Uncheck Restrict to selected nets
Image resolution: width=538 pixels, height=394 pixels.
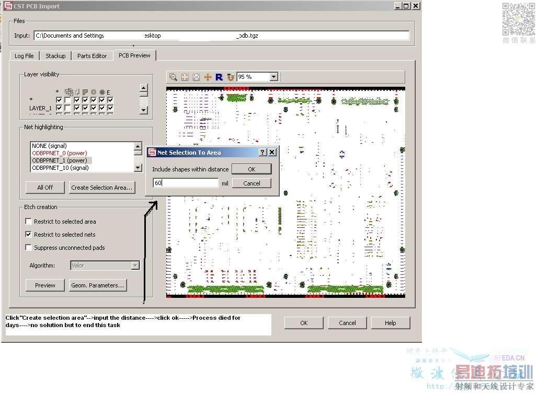coord(28,235)
